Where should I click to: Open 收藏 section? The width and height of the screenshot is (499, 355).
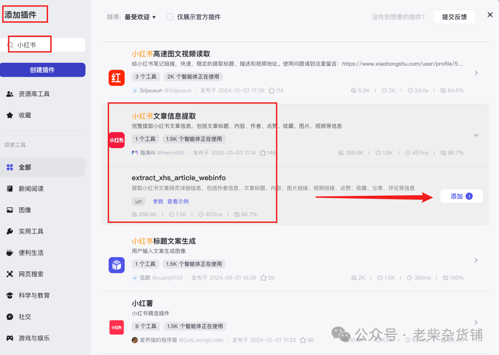tap(43, 115)
